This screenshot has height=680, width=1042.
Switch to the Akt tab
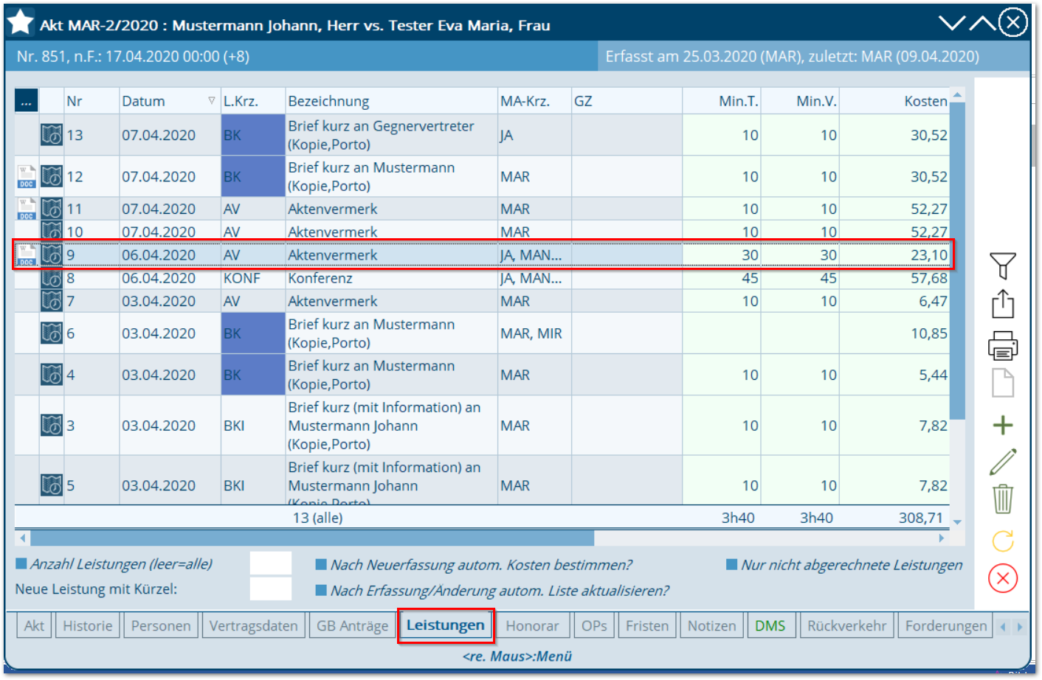click(x=34, y=626)
